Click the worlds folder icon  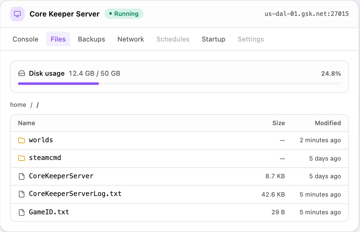(x=22, y=140)
